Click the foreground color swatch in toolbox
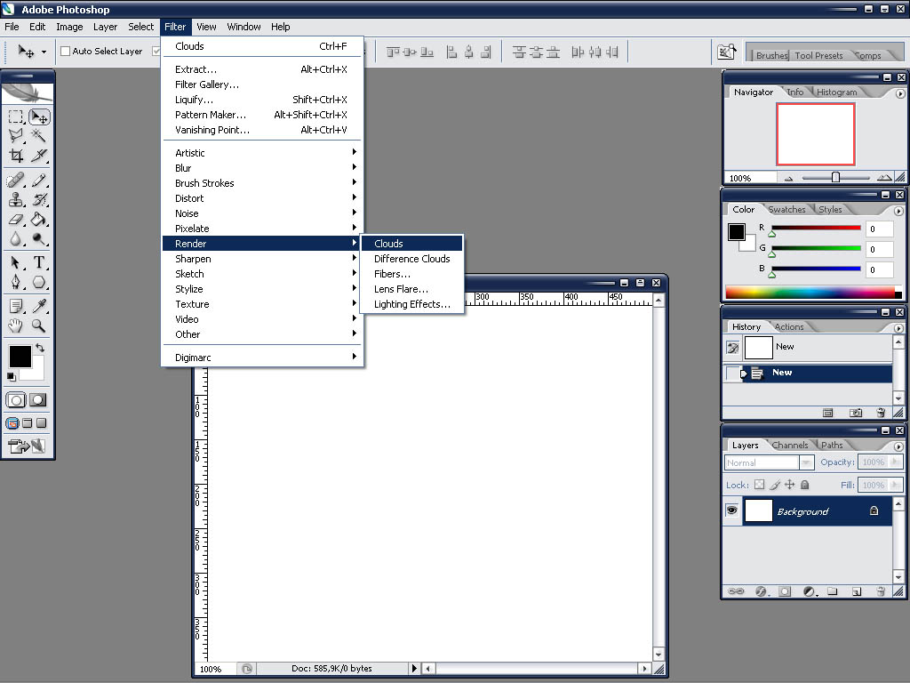The height and width of the screenshot is (683, 910). [x=20, y=357]
